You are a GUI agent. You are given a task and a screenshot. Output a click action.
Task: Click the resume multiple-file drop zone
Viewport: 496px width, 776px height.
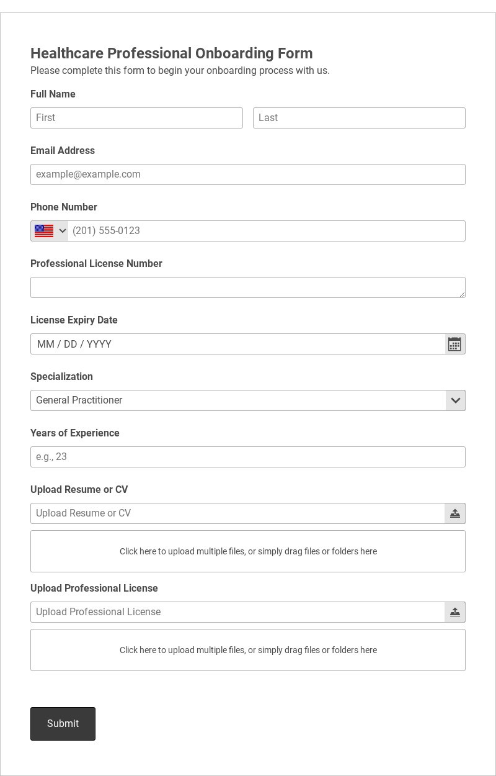point(248,551)
